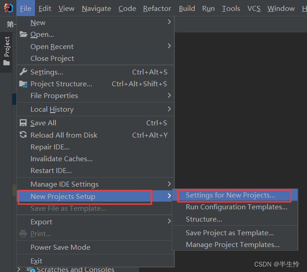Expand the New submenu arrow

pyautogui.click(x=169, y=22)
